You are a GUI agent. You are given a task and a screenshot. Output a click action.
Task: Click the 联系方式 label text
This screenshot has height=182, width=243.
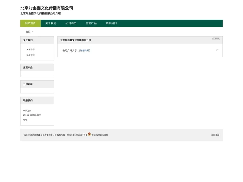tap(28, 111)
